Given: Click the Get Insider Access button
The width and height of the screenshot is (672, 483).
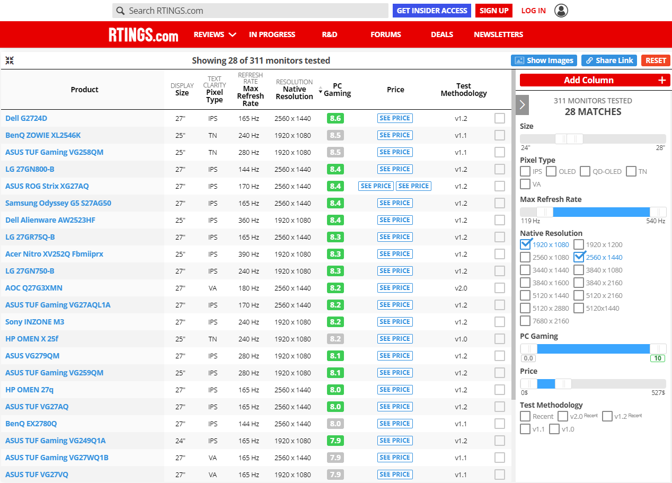Looking at the screenshot, I should [432, 11].
